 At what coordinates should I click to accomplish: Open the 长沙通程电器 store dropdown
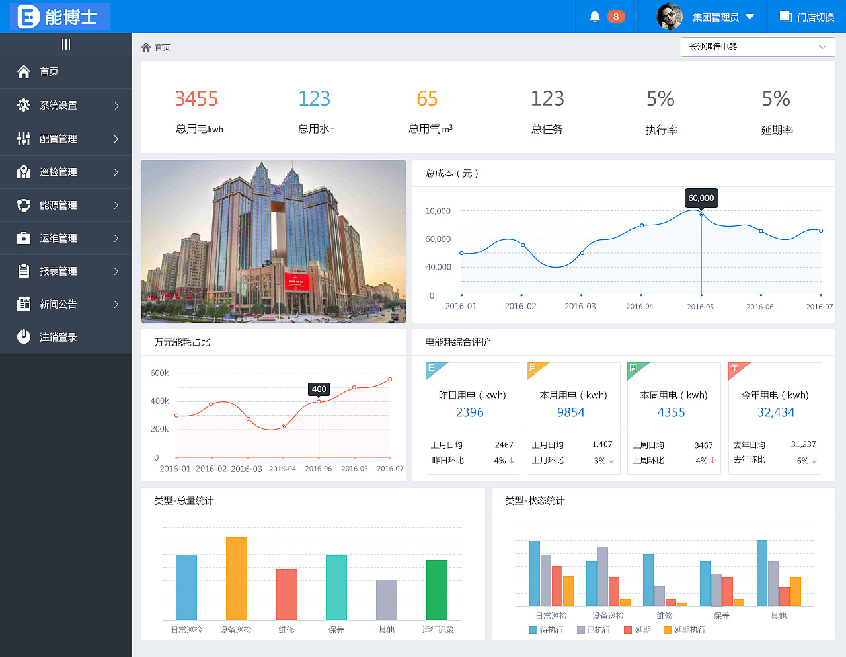tap(757, 47)
